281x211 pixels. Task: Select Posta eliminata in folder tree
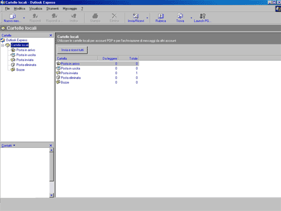pos(26,65)
